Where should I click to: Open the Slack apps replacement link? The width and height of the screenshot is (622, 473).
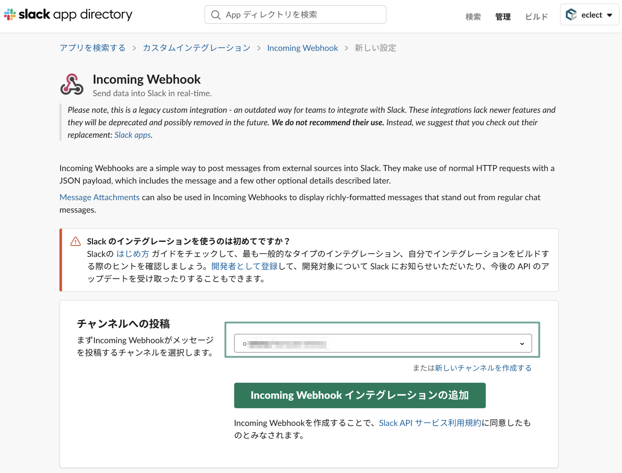[x=133, y=135]
